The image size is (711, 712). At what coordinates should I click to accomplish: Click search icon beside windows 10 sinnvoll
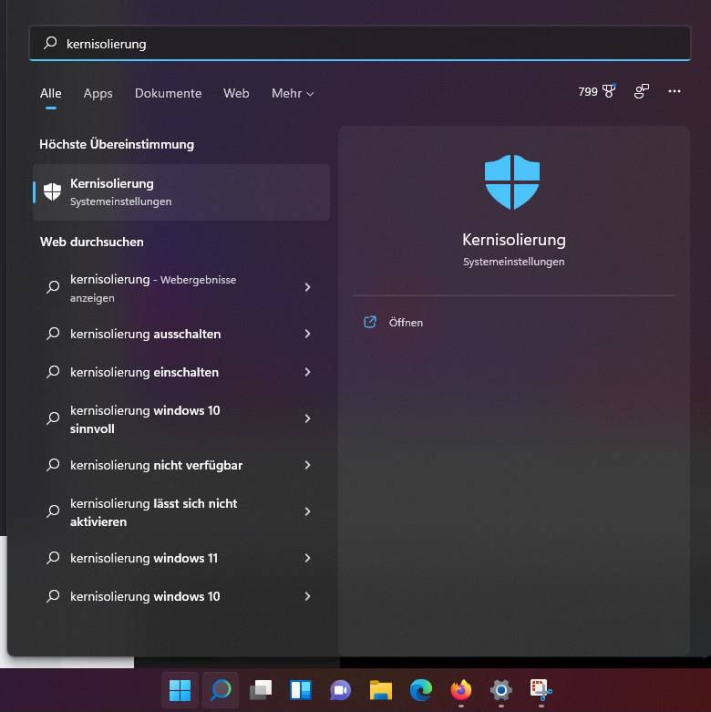(53, 418)
